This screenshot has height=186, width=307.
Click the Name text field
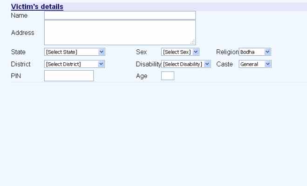click(120, 15)
